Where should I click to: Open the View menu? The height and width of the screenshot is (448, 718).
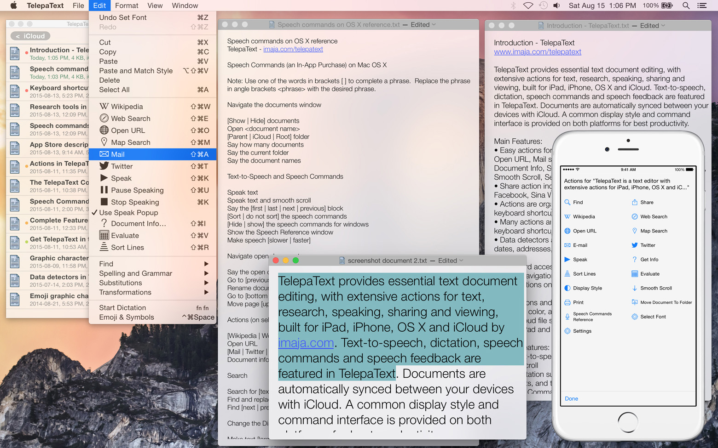(155, 6)
